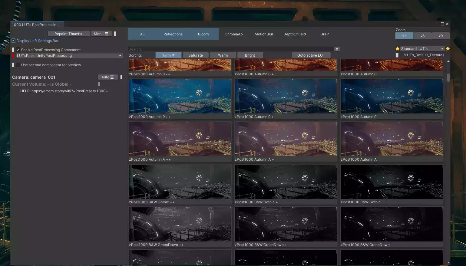Toggle the Display Left Settings Bar checkbox
The width and height of the screenshot is (466, 266).
[13, 41]
